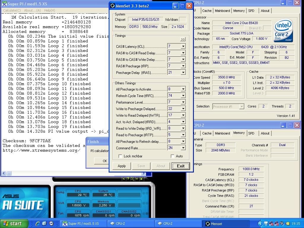
Task: Click the AI Suite back arrow icon
Action: (x=124, y=179)
